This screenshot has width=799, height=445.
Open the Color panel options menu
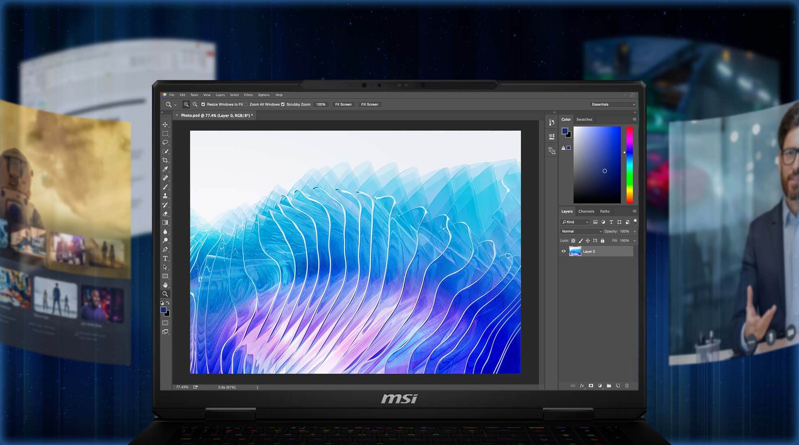[634, 119]
